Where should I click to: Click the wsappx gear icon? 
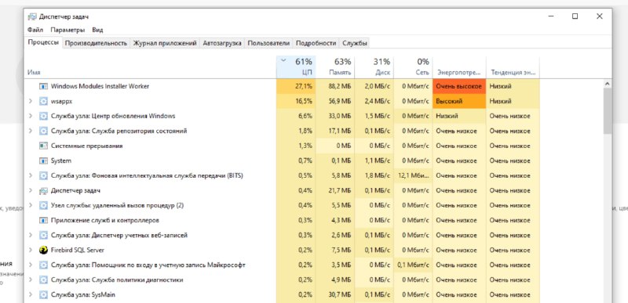[43, 101]
